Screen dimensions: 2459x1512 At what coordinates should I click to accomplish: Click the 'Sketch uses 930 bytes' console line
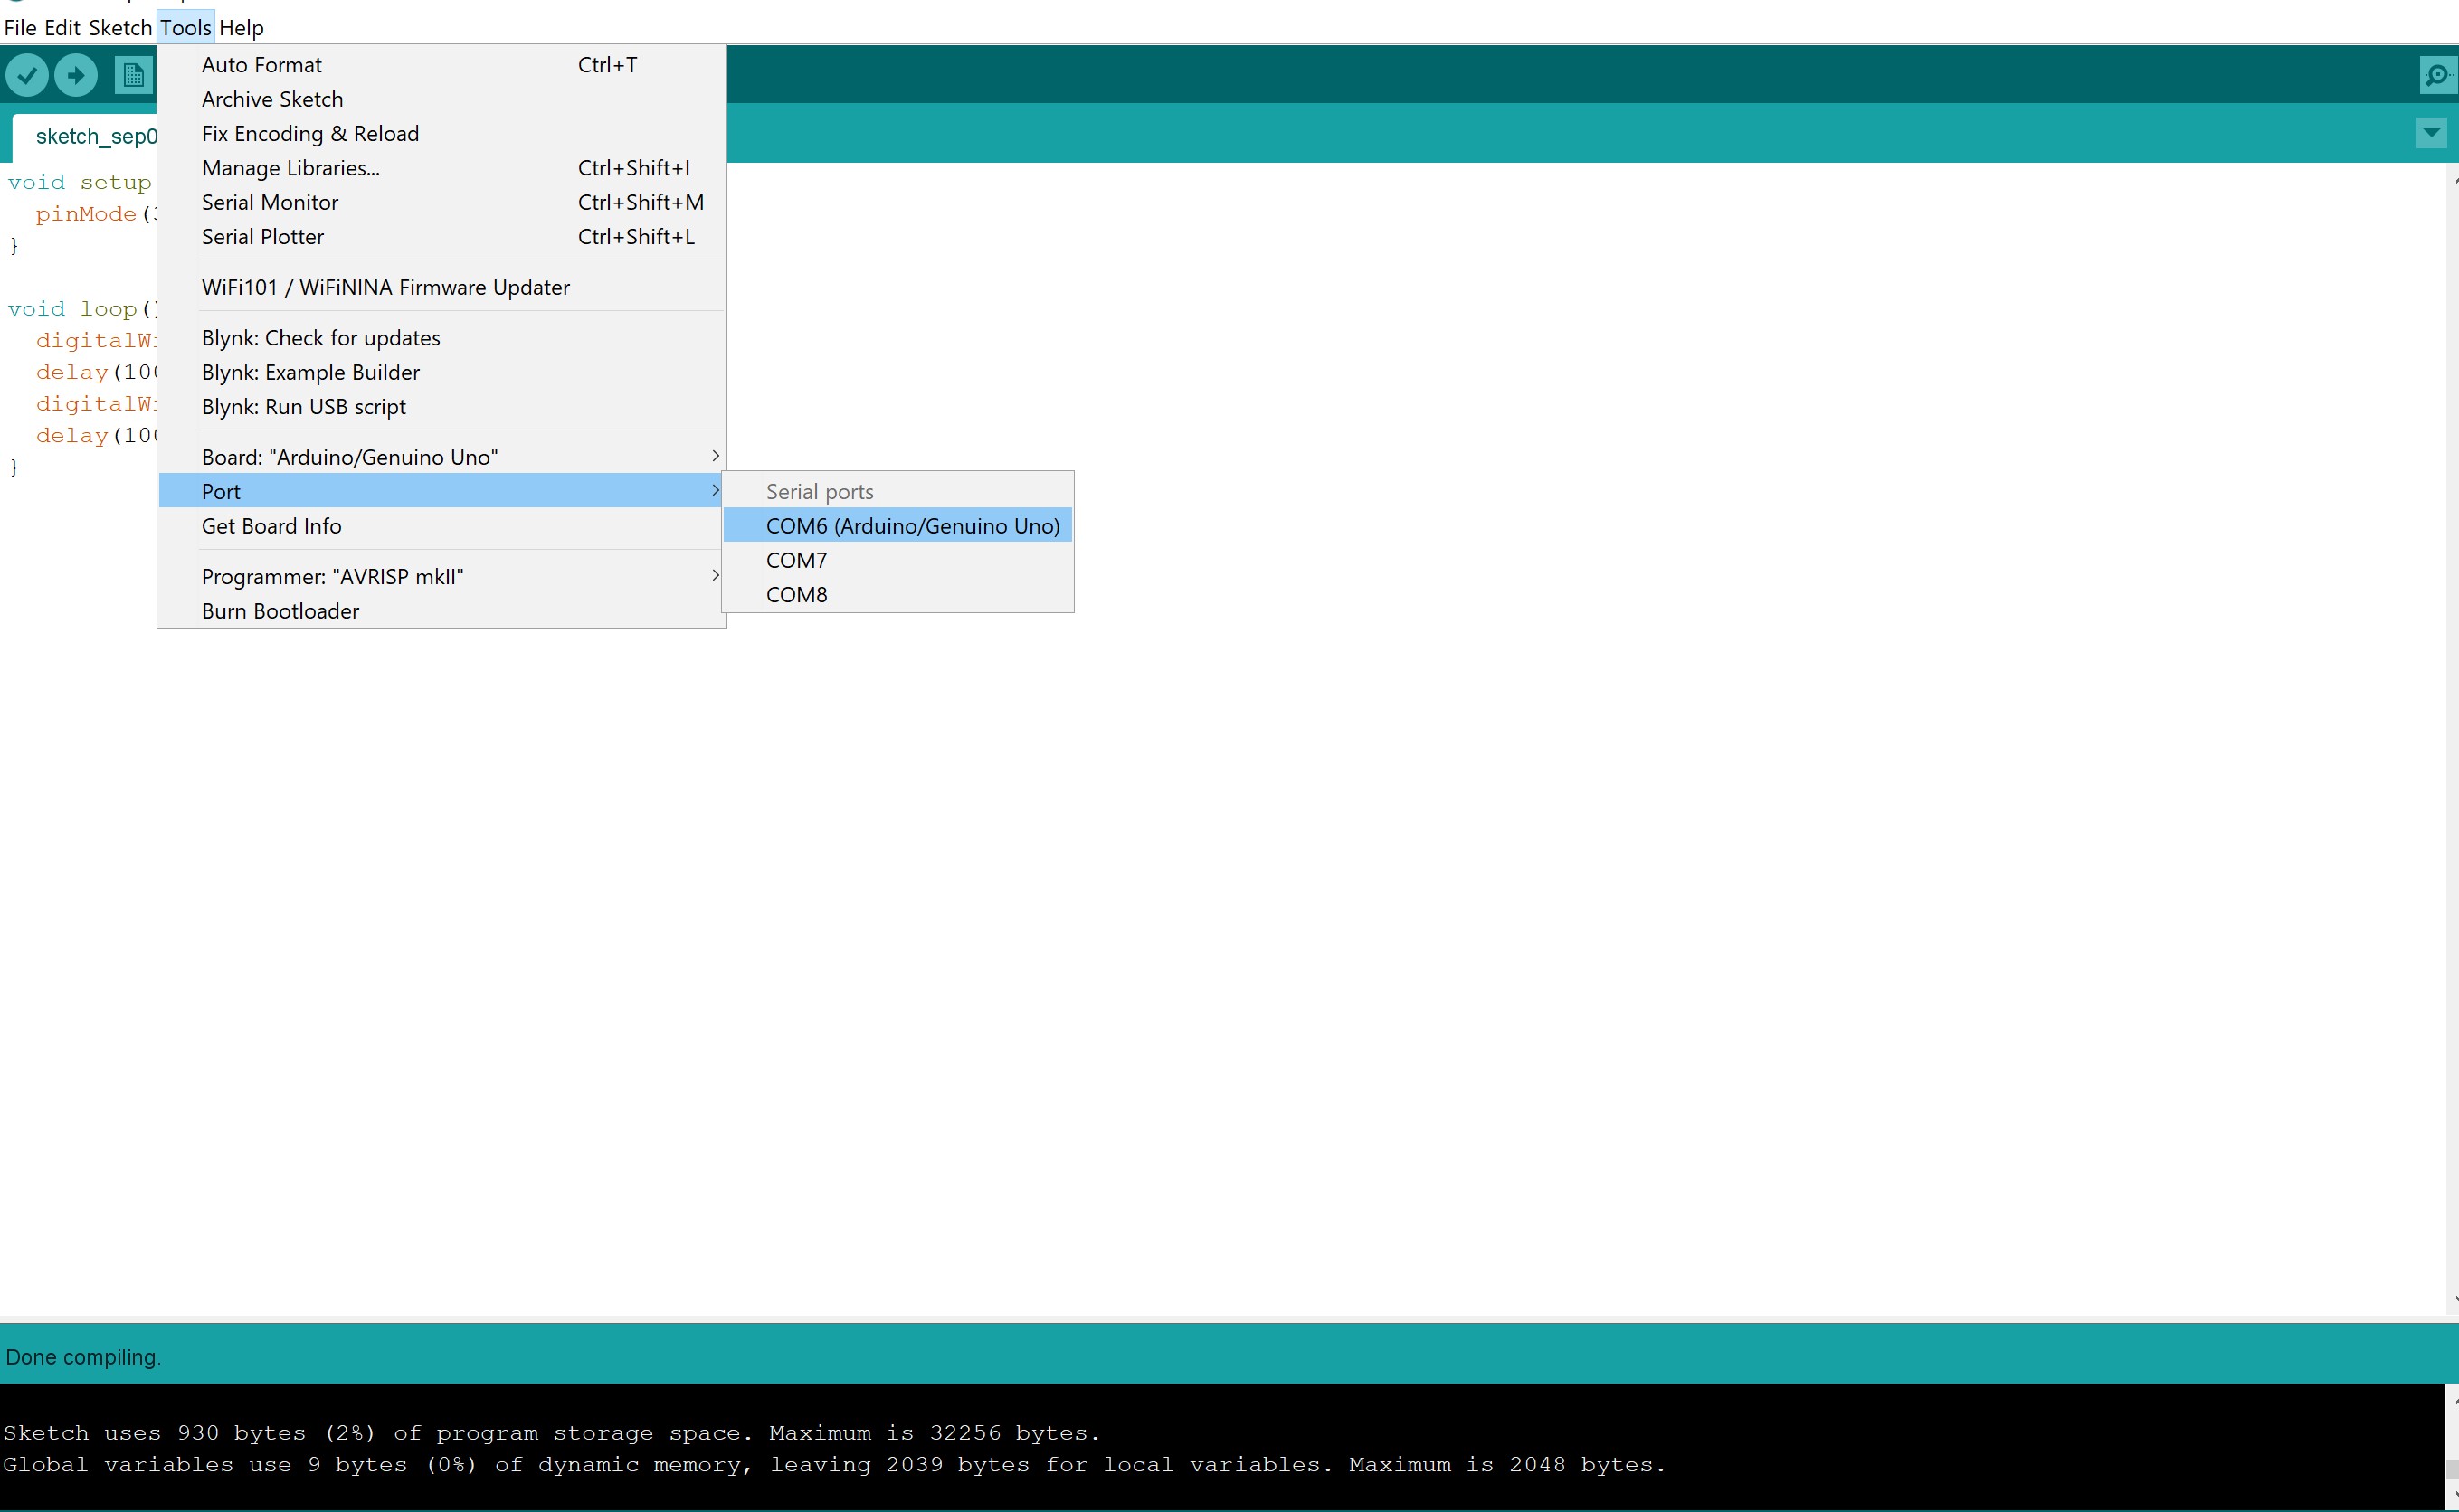pyautogui.click(x=551, y=1433)
